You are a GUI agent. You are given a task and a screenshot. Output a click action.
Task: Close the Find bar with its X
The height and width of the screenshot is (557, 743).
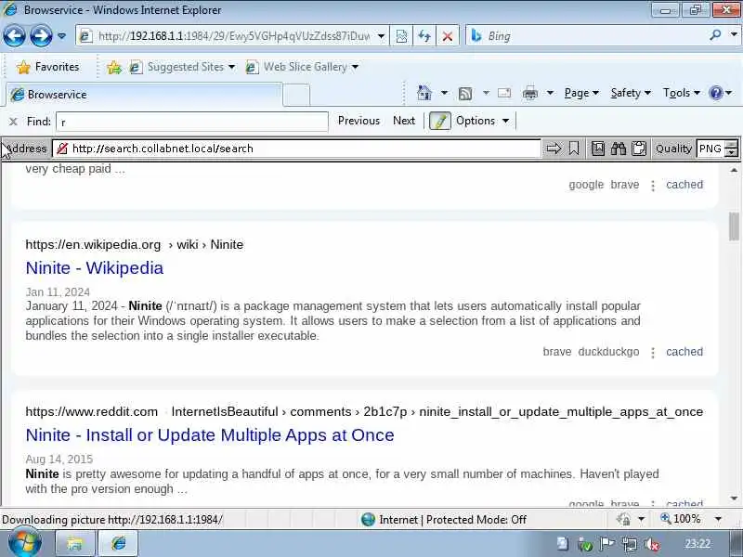pyautogui.click(x=13, y=122)
